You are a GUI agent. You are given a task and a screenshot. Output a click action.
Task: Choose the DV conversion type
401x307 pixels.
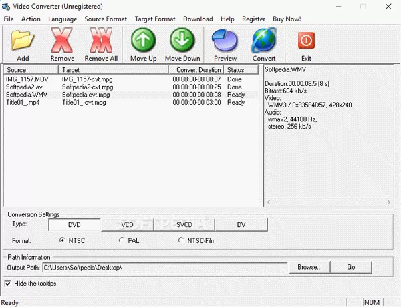[241, 224]
